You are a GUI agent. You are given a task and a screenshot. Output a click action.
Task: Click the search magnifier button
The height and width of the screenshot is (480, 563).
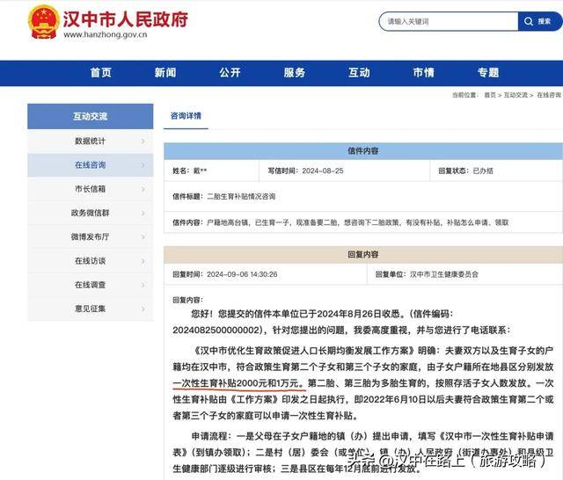tap(539, 21)
